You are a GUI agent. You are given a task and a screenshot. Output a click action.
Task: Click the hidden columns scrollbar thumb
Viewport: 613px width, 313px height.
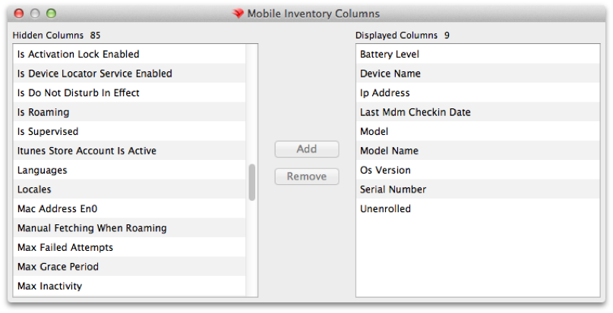tap(252, 182)
